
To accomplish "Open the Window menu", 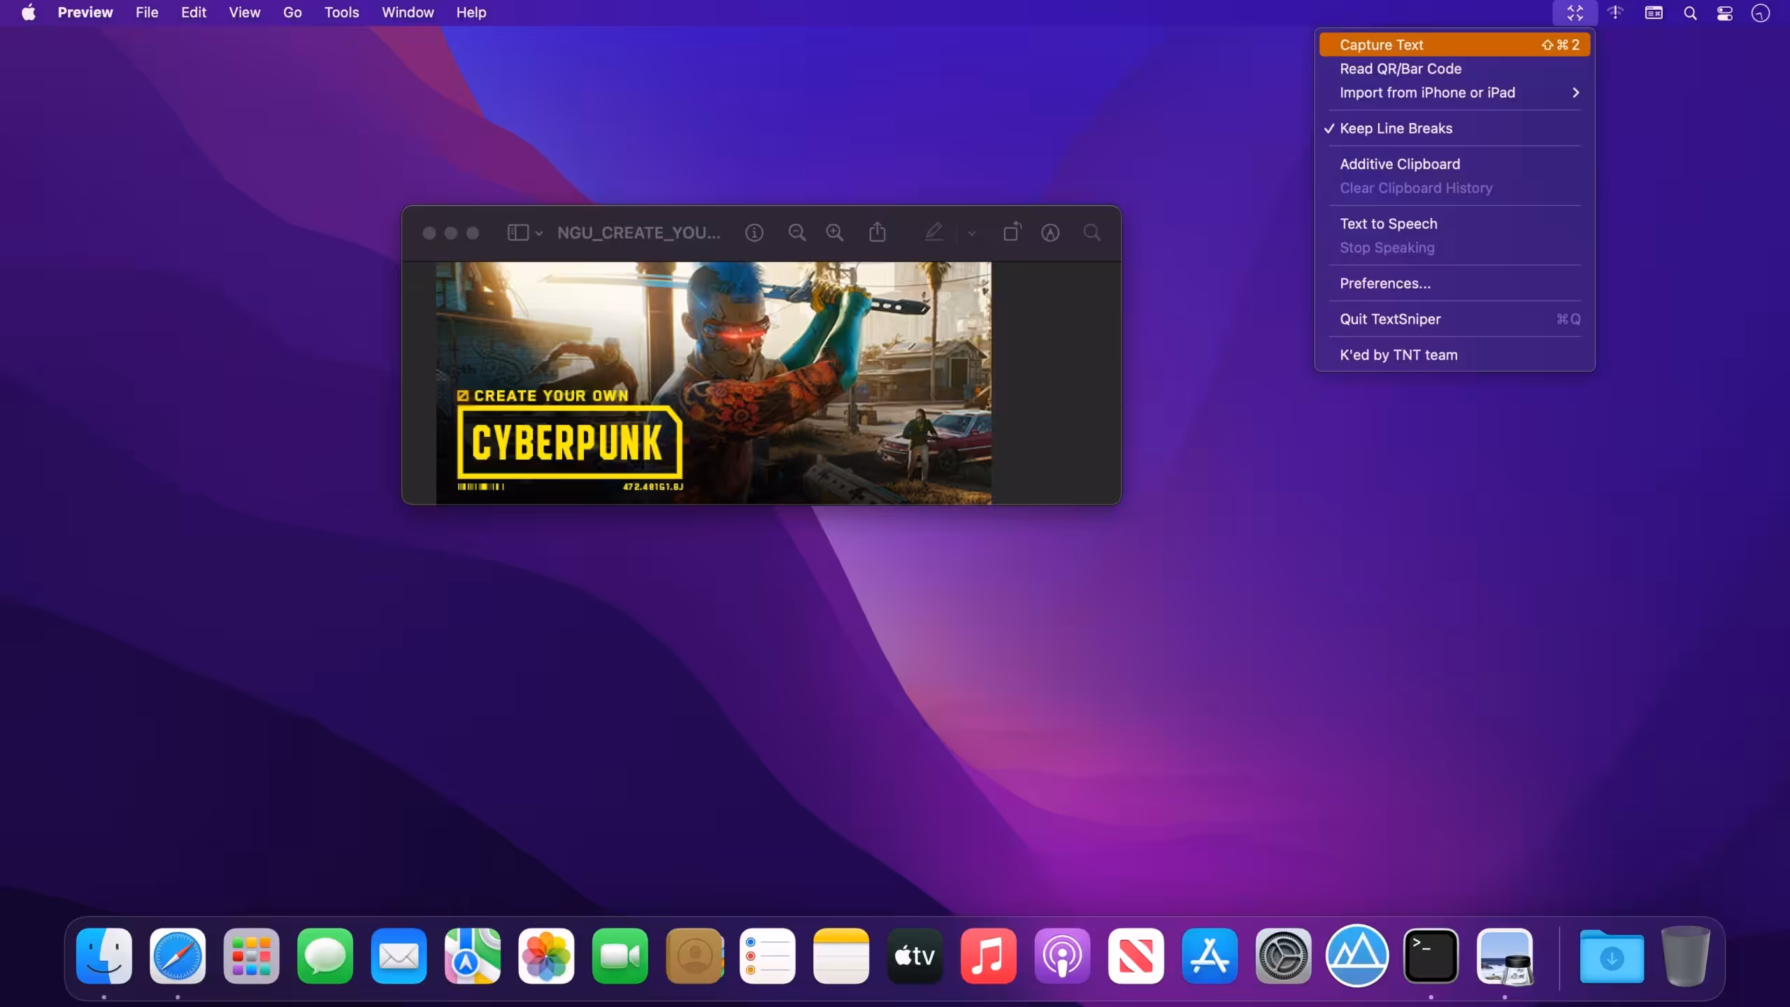I will (408, 13).
